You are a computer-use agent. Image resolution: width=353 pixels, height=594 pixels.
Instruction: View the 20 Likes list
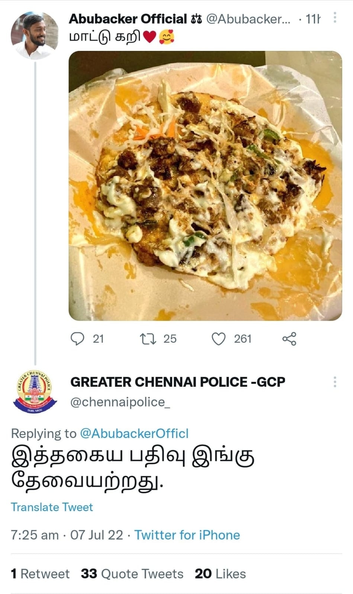pyautogui.click(x=220, y=574)
